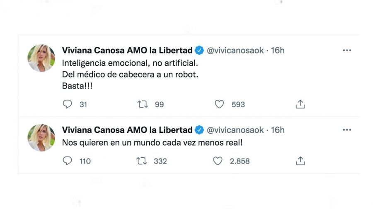The height and width of the screenshot is (209, 373).
Task: Click Viviana Canosa name on second tweet
Action: (x=127, y=130)
